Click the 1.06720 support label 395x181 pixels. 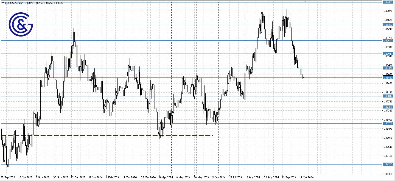click(388, 124)
